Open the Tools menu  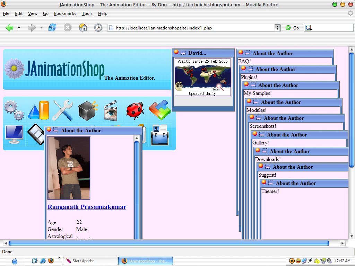87,14
